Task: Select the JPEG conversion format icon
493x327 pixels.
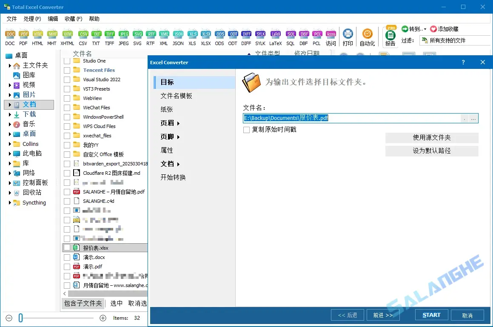Action: pos(123,34)
